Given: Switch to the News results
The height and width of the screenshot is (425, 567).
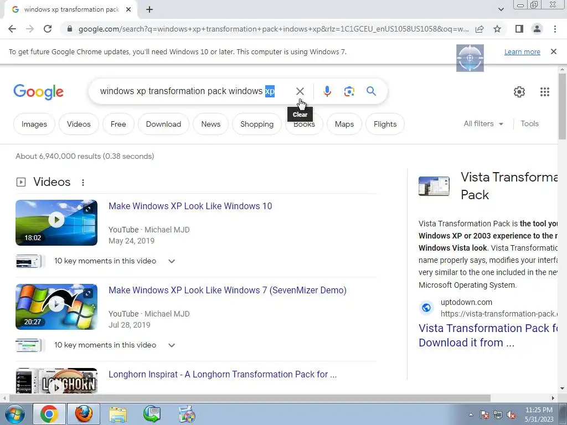Looking at the screenshot, I should (211, 124).
